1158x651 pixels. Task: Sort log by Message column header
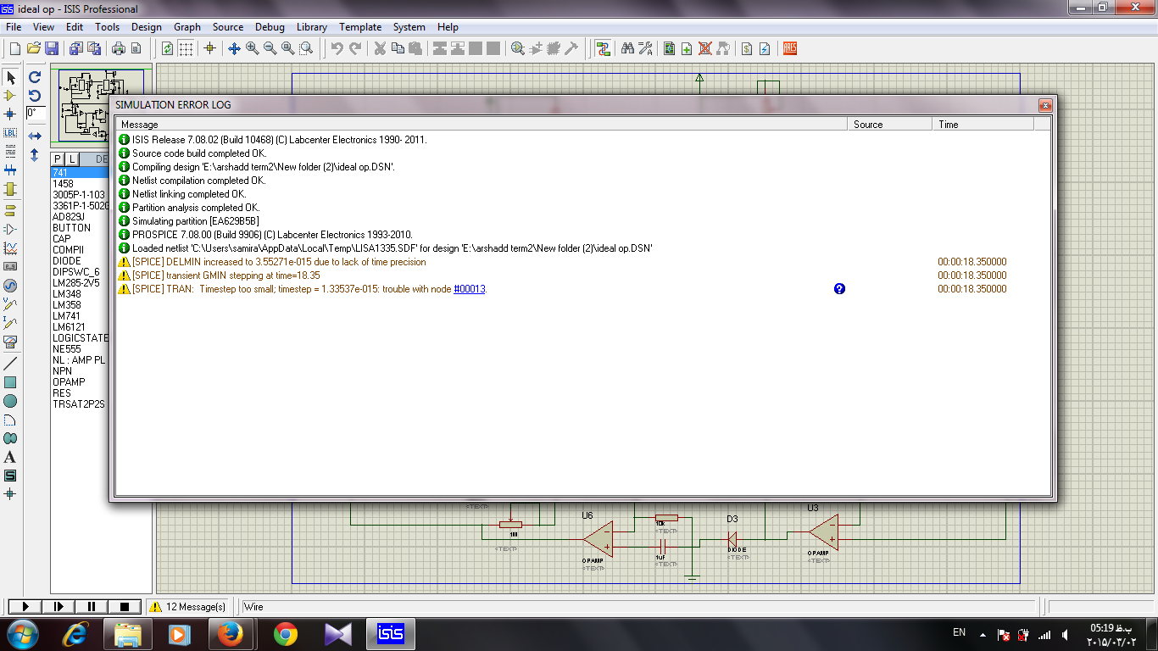pyautogui.click(x=482, y=125)
